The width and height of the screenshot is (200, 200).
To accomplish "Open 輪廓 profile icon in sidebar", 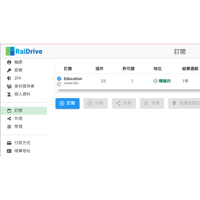I will 9,62.
